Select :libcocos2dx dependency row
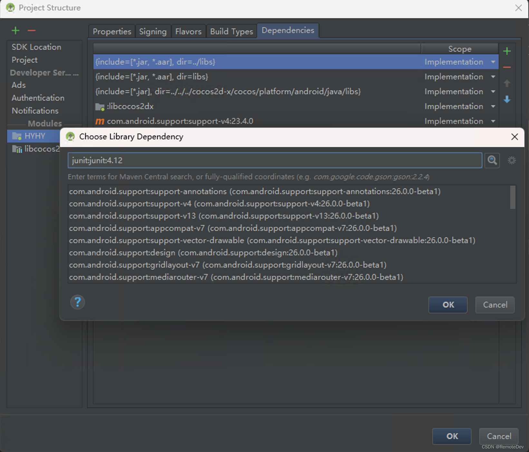Image resolution: width=529 pixels, height=452 pixels. pos(296,106)
